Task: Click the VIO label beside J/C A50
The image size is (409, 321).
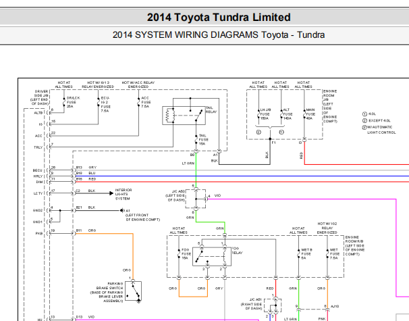Action: 217,195
